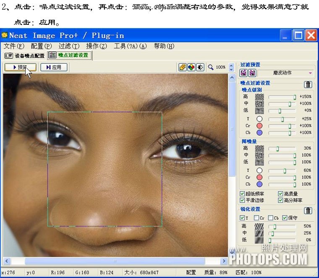
Task: Toggle the 超低频率 checkbox
Action: (242, 194)
